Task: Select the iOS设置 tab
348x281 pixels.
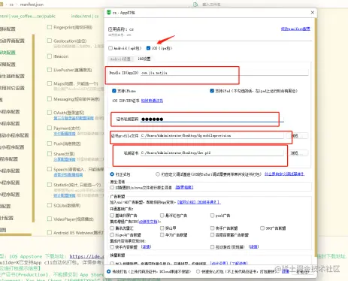Action: [144, 59]
